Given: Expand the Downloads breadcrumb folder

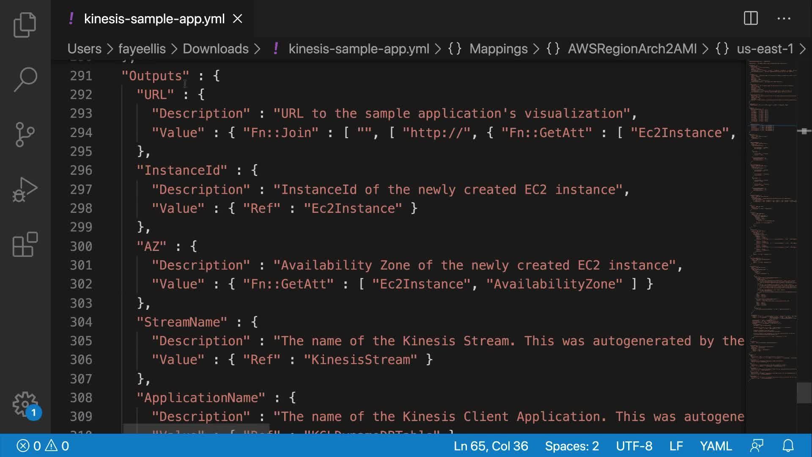Looking at the screenshot, I should pos(215,49).
